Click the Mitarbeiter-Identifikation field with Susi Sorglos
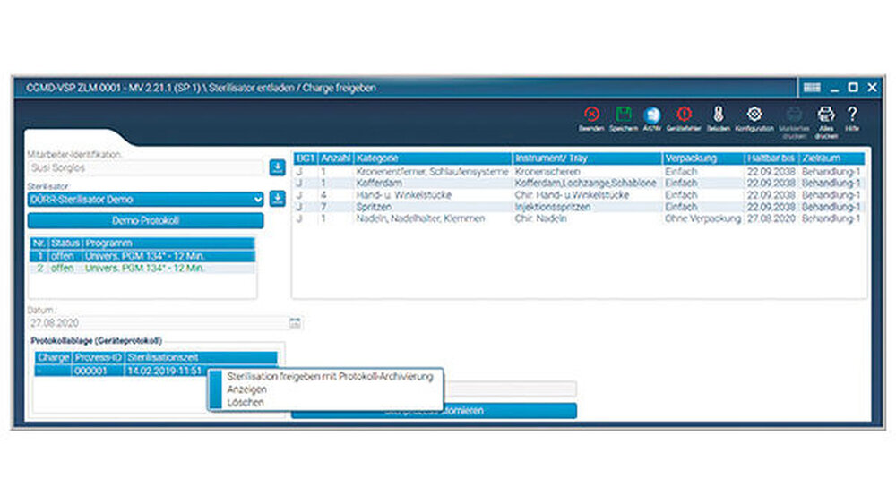Screen dimensions: 896x504 tap(145, 167)
